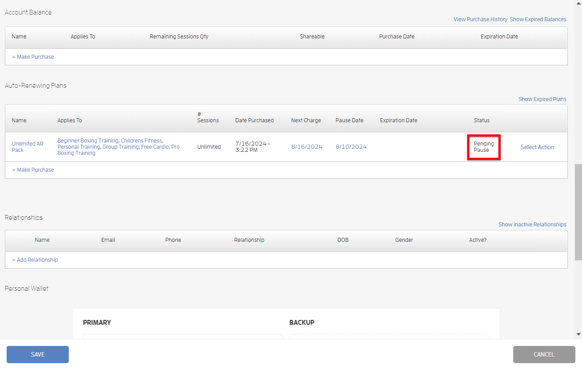Click the Personal Wallet section title
Screen dimensions: 582x368
click(x=26, y=289)
